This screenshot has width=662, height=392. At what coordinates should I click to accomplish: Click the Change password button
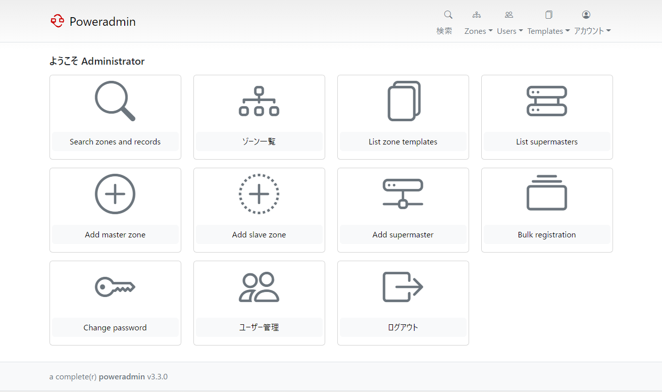click(x=115, y=327)
